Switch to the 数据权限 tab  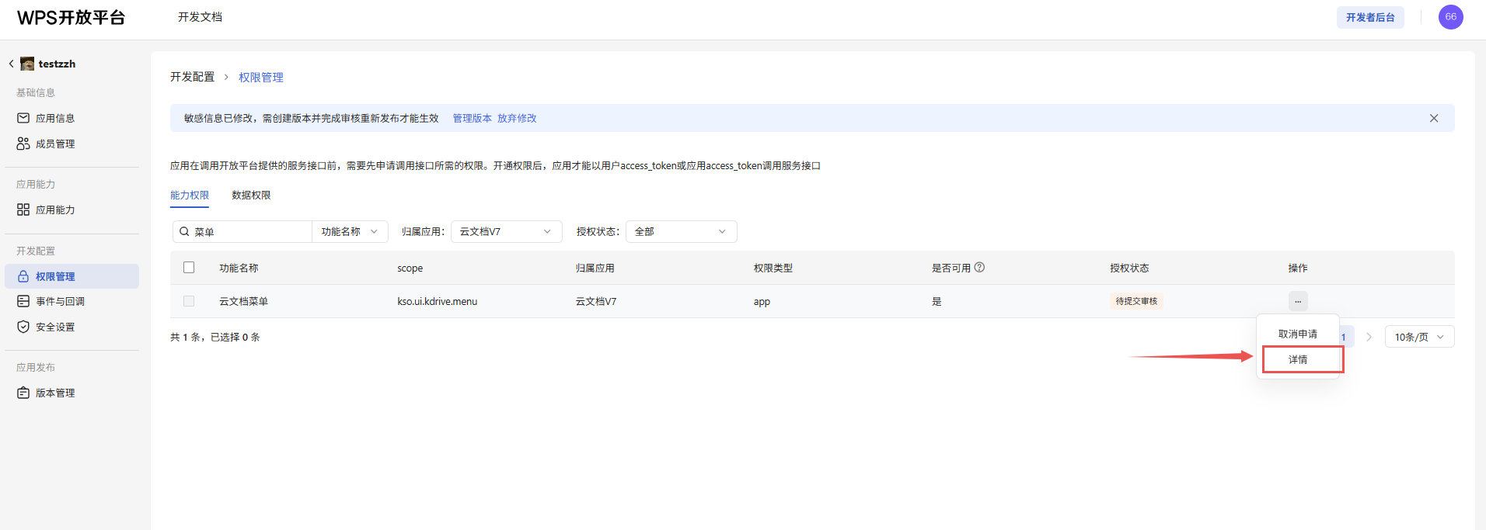251,196
